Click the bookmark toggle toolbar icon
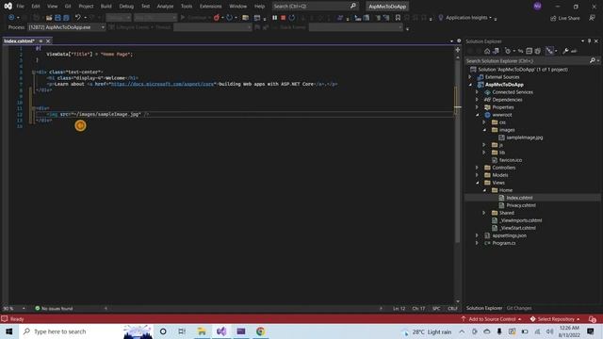This screenshot has height=339, width=603. [x=398, y=18]
